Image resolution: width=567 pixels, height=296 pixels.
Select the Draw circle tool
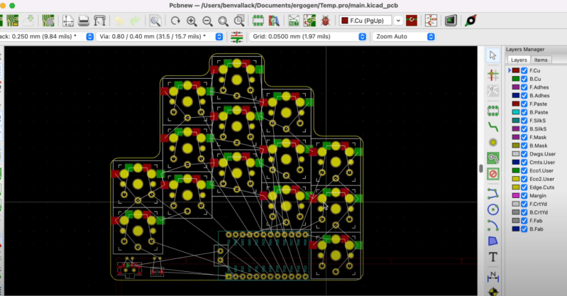point(492,209)
